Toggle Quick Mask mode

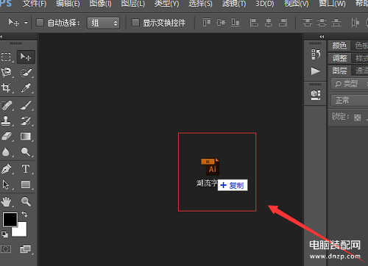point(6,249)
